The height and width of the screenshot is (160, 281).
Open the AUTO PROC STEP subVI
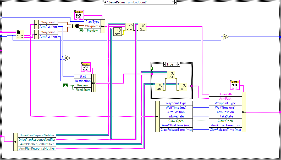(234, 85)
